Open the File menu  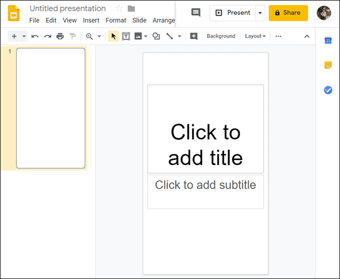34,20
